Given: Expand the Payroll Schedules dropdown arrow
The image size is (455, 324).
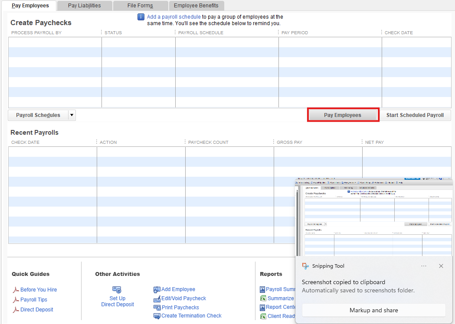Looking at the screenshot, I should point(72,115).
